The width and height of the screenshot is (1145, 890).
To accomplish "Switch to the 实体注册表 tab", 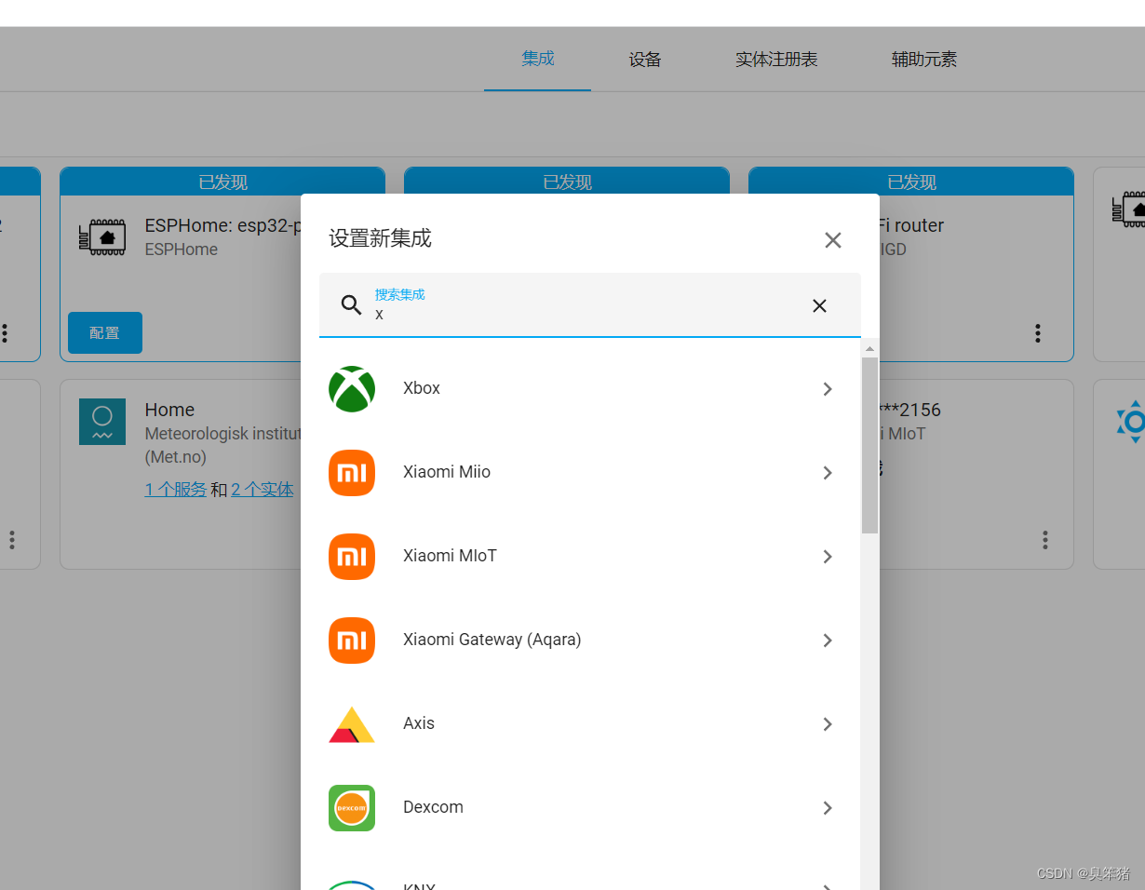I will tap(776, 60).
